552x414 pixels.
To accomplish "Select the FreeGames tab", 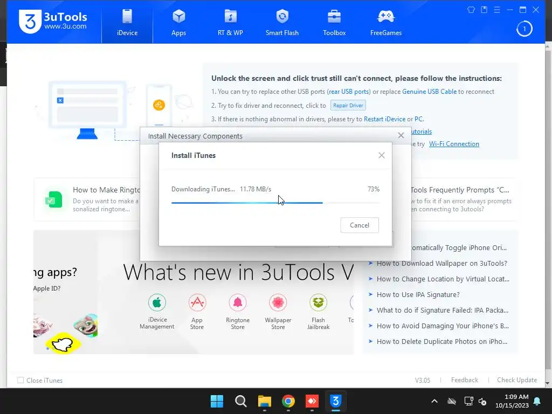I will 386,23.
